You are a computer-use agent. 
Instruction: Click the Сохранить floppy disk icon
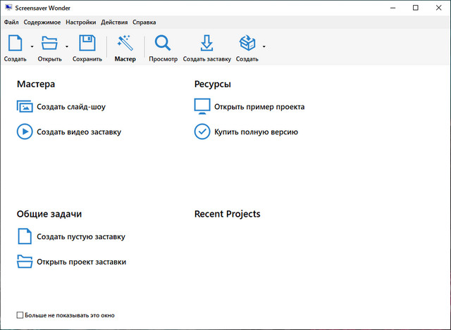coord(87,44)
